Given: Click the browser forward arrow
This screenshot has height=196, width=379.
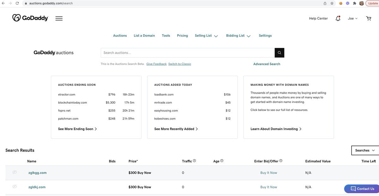Looking at the screenshot, I should 10,3.
